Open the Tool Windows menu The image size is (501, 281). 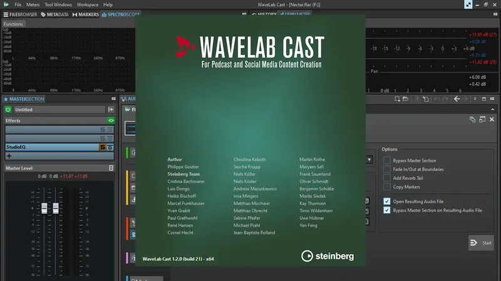point(58,4)
